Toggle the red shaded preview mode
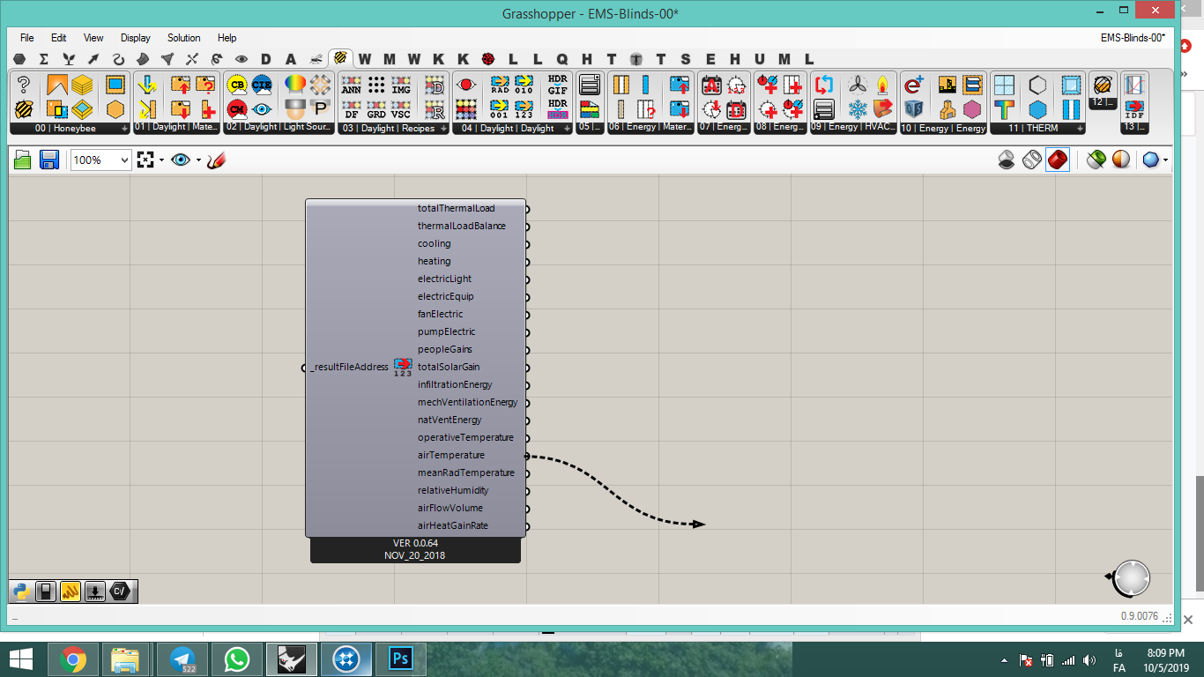 click(x=1058, y=160)
